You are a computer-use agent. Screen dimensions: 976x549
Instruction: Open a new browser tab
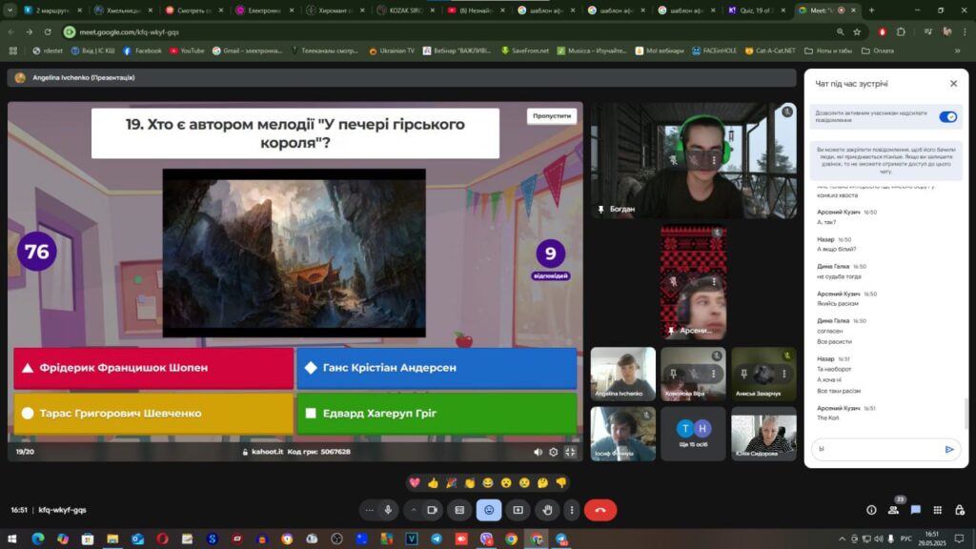pos(871,10)
